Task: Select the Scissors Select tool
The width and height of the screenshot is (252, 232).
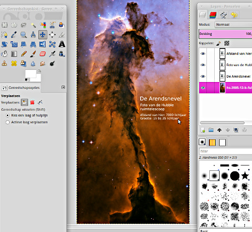Action: click(52, 25)
